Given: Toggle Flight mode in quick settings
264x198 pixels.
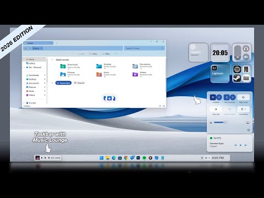Looking at the screenshot, I should [x=244, y=97].
